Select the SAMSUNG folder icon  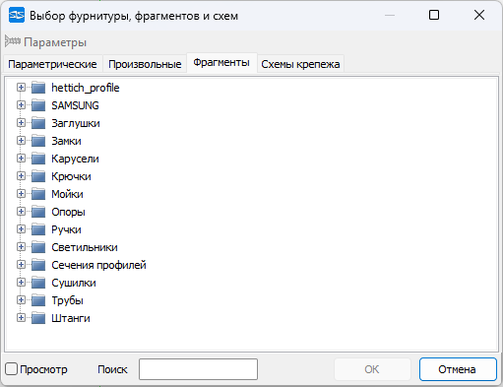click(x=38, y=105)
